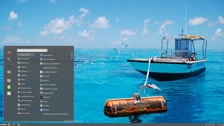Click the Archive Manager label
This screenshot has height=126, width=224.
49,85
